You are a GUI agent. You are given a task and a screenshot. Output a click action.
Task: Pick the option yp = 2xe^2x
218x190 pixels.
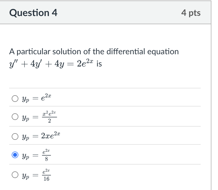(x=15, y=136)
